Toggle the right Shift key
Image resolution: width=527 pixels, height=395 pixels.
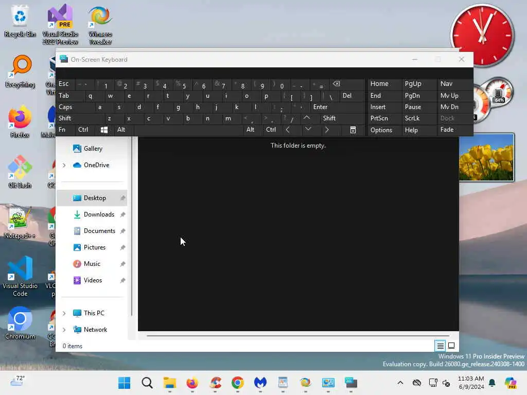(342, 118)
